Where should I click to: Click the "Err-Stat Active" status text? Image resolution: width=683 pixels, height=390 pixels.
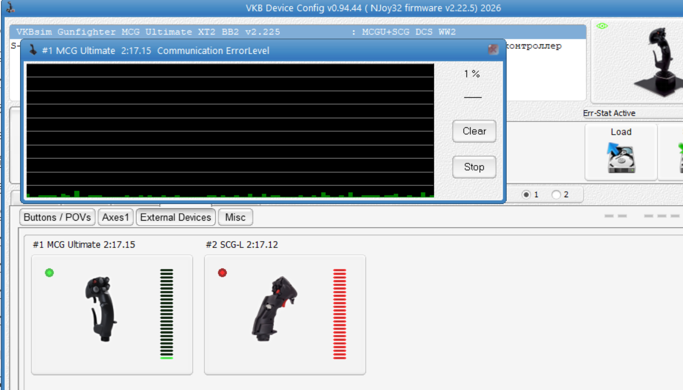(x=609, y=113)
